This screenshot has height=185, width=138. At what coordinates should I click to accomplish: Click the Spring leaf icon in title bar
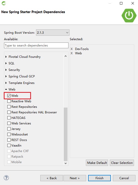click(x=4, y=3)
